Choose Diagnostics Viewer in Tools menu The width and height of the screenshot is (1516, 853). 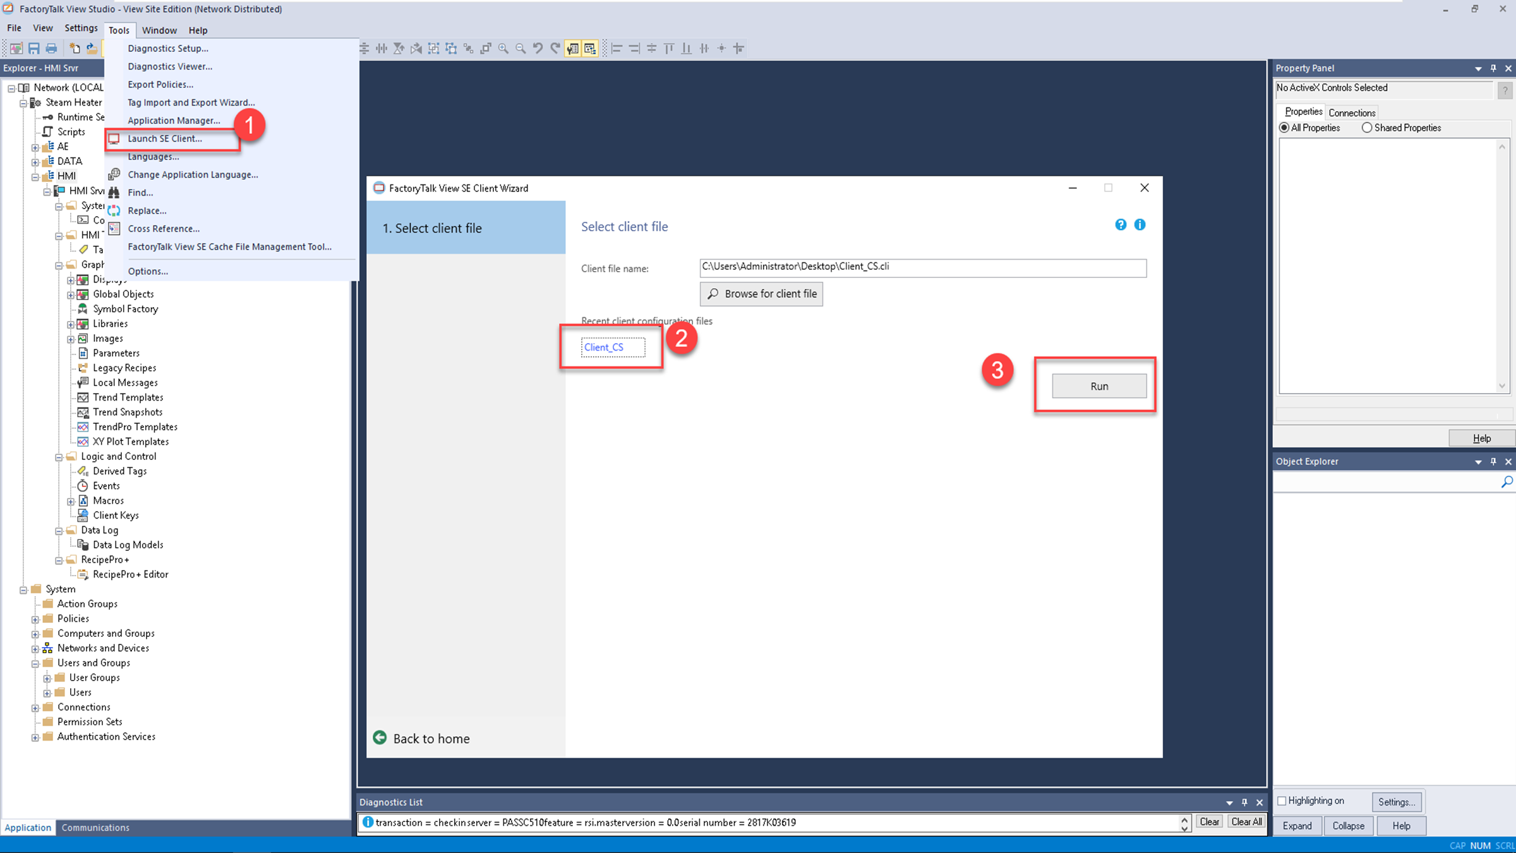point(170,66)
